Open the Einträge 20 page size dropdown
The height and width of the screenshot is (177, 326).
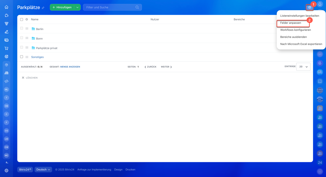pos(303,66)
